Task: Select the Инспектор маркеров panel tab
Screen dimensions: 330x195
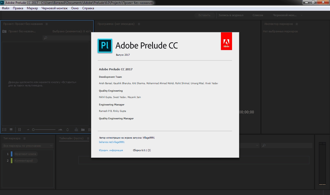Action: [278, 24]
